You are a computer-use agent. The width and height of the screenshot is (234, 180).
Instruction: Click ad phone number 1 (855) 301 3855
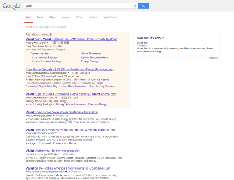(81, 73)
